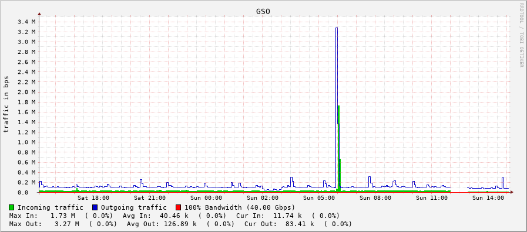Click the RRDTOOL / TOBI OETIKER watermark

(x=521, y=34)
